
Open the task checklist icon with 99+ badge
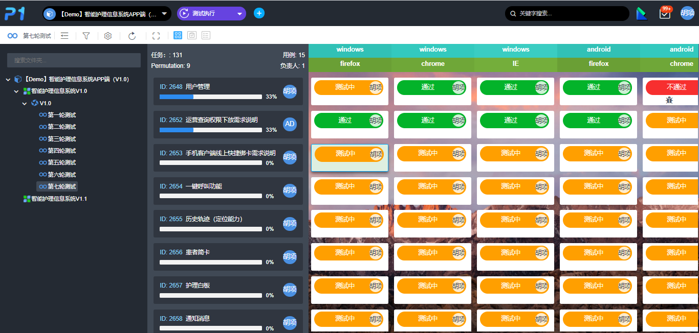[665, 13]
